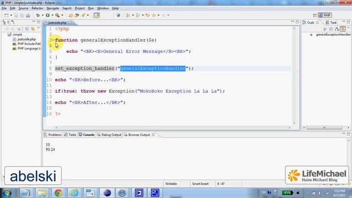Open the External Tools dropdown arrow
This screenshot has height=198, width=352.
(x=62, y=15)
